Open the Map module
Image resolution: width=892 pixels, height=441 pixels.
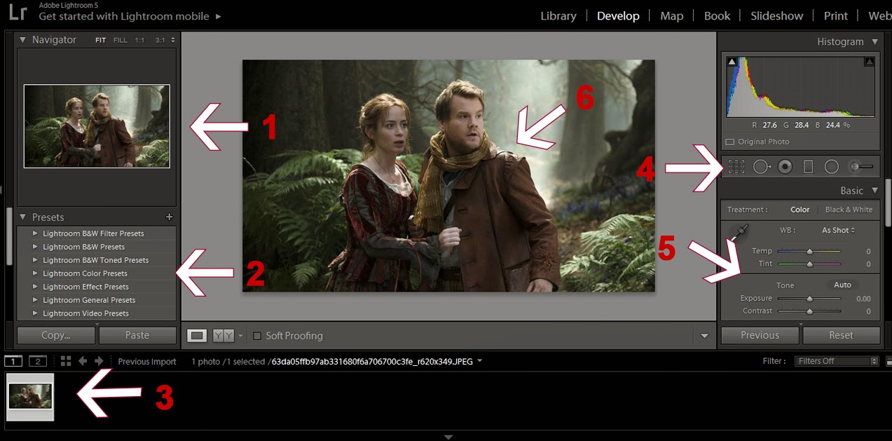click(671, 16)
